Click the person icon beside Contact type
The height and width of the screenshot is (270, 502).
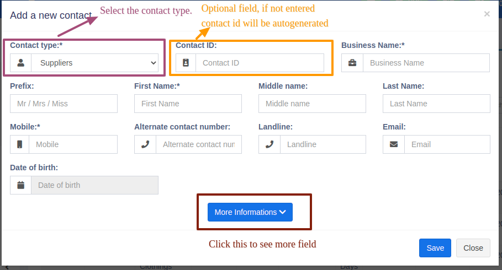(x=21, y=63)
